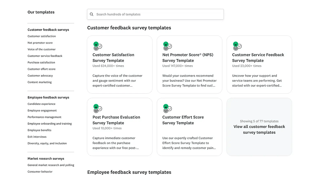
Task: Click 'Used 147,000+ times' text
Action: pos(178,66)
